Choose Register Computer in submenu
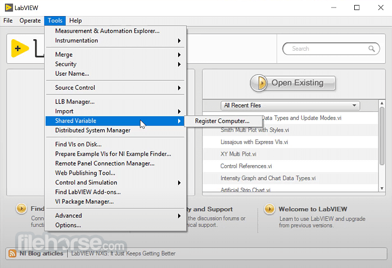 (x=222, y=121)
